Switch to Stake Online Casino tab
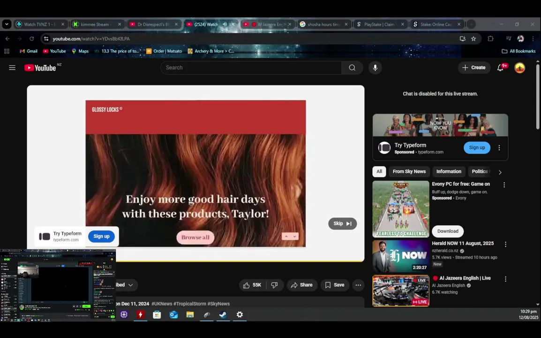Image resolution: width=541 pixels, height=338 pixels. tap(436, 24)
